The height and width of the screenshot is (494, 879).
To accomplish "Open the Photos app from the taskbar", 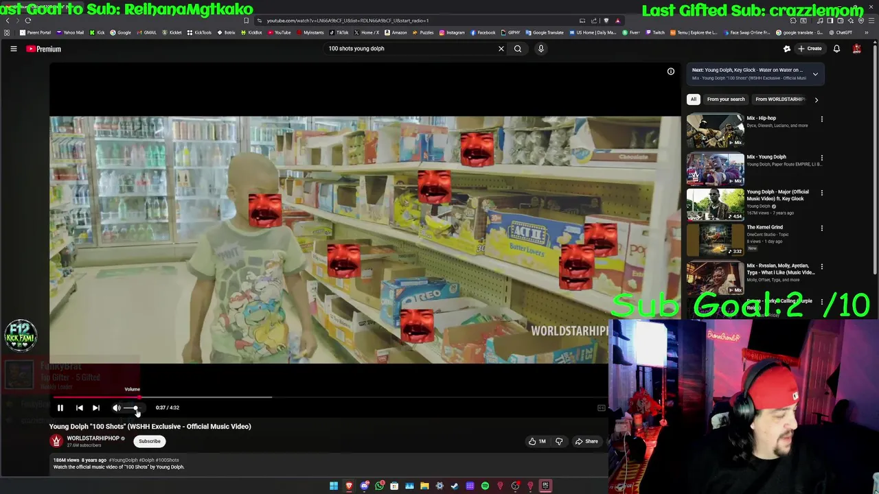I will click(x=409, y=486).
